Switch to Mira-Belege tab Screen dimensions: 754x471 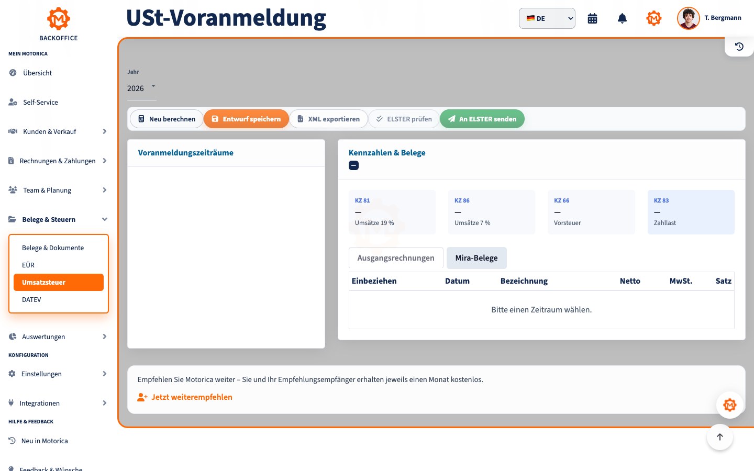tap(476, 258)
